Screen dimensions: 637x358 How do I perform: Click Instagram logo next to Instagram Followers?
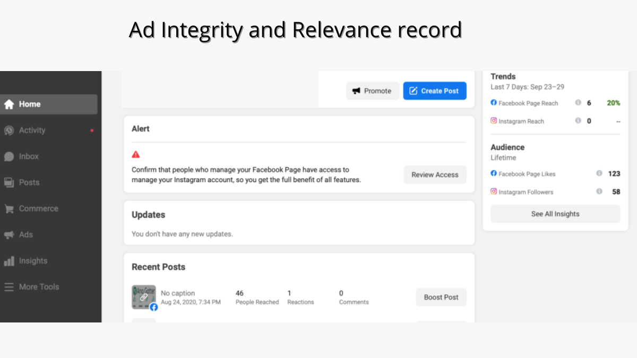tap(494, 191)
